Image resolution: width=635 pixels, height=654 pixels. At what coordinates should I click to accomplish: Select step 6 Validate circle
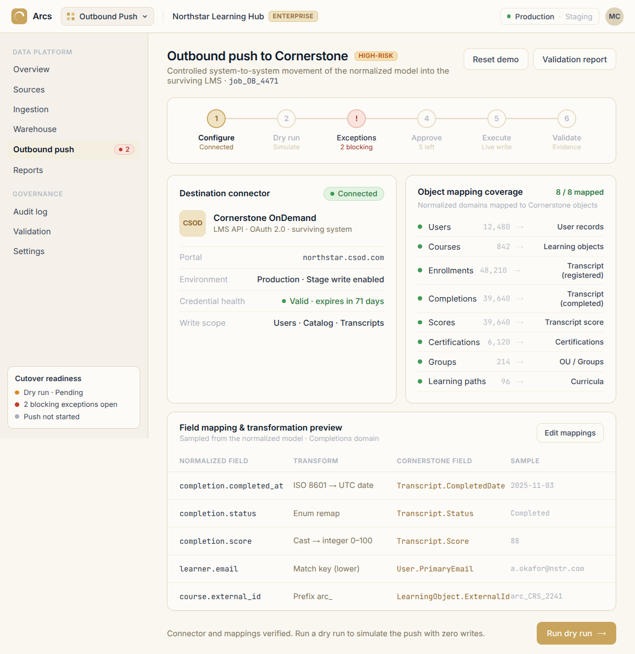coord(567,119)
